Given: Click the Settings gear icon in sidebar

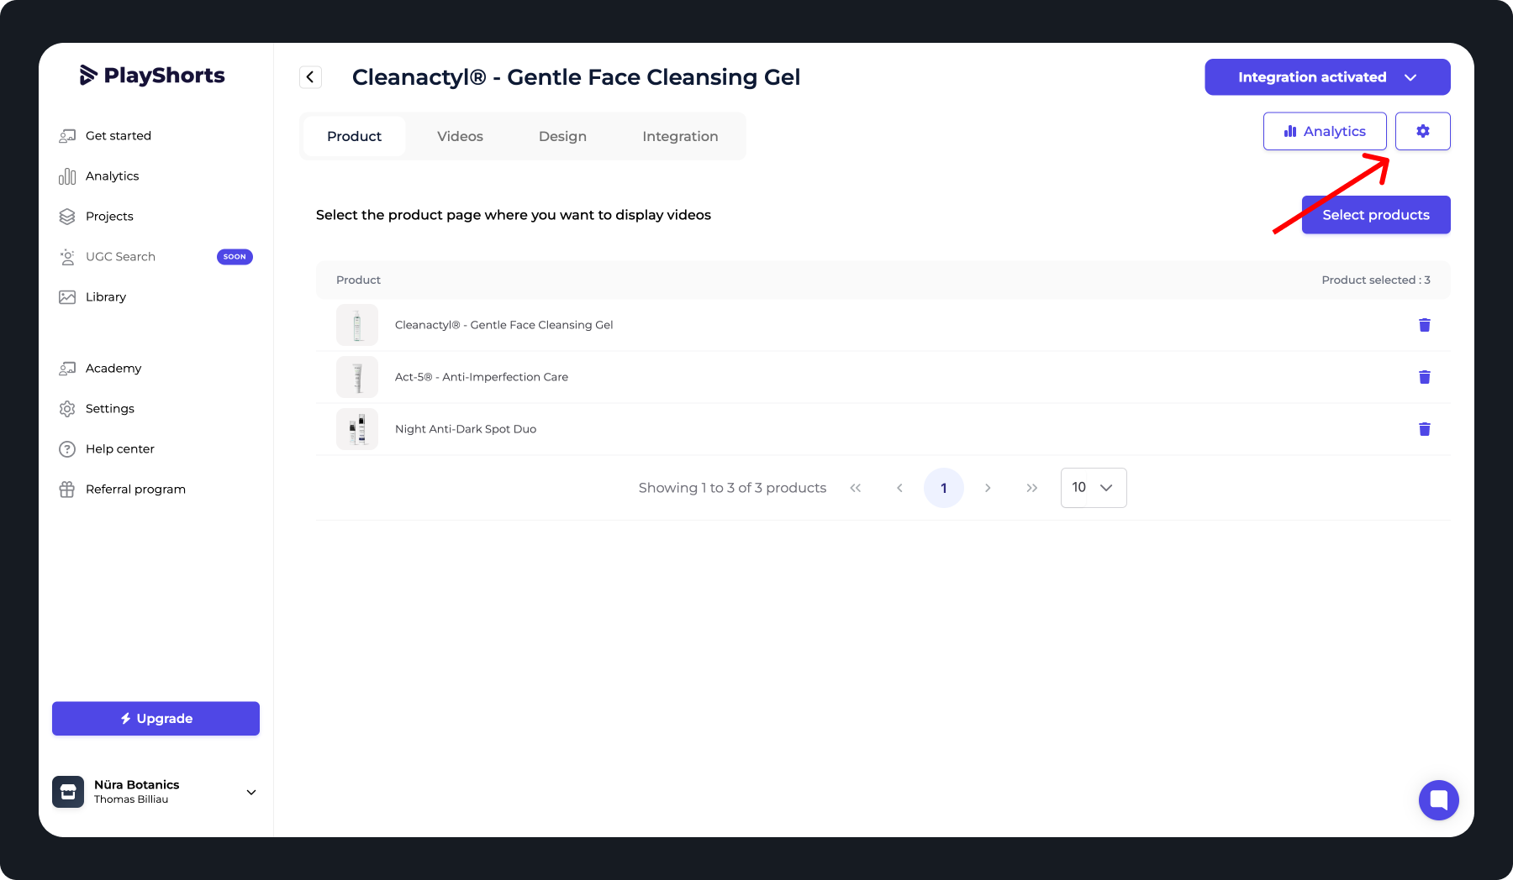Looking at the screenshot, I should [x=67, y=409].
